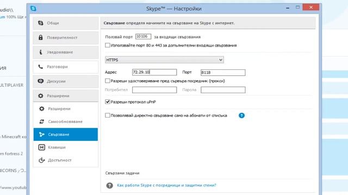The width and height of the screenshot is (348, 195).
Task: Minimize the Skype settings window
Action: tap(288, 8)
